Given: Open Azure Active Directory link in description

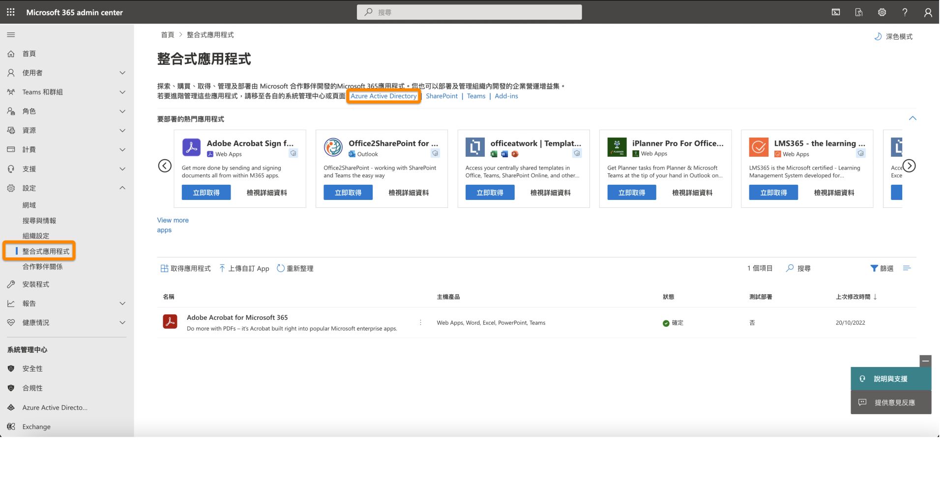Looking at the screenshot, I should 383,96.
